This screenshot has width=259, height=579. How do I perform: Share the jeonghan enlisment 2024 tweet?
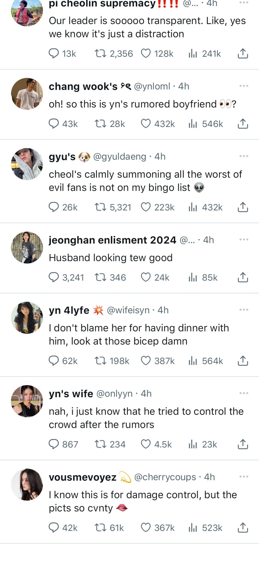point(243,277)
